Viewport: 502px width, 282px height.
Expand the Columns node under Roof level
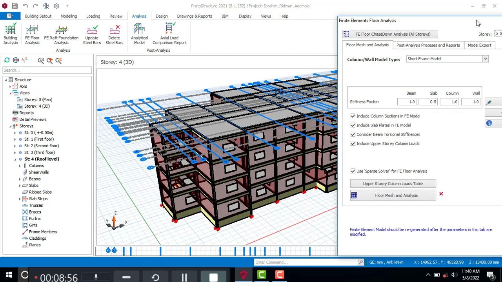[x=20, y=166]
